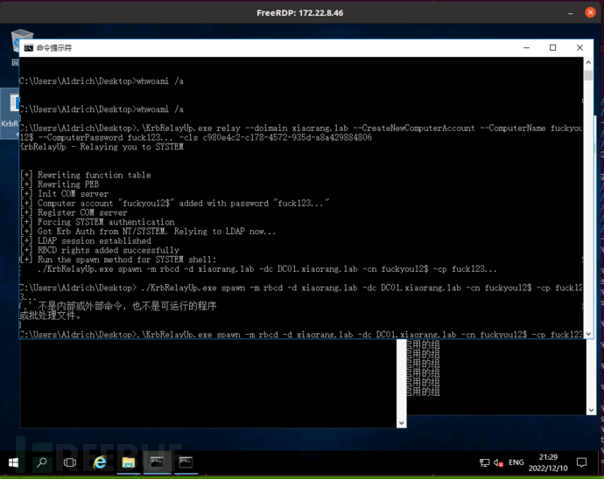
Task: Click scroll-down arrow of left background console
Action: 402,423
